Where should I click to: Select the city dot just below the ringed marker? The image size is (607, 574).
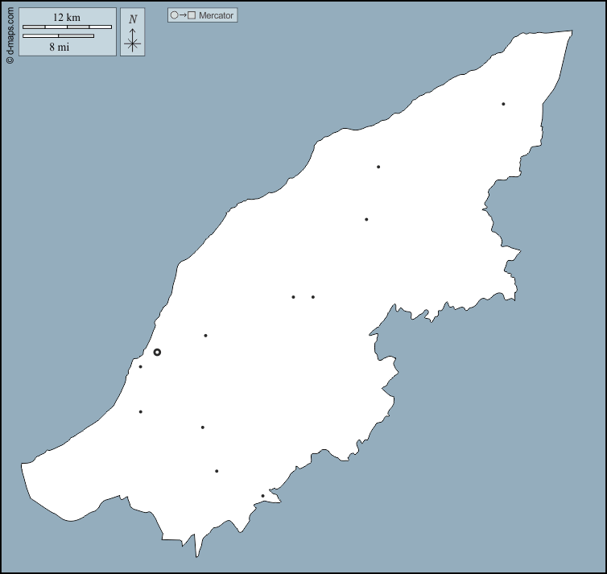(140, 367)
